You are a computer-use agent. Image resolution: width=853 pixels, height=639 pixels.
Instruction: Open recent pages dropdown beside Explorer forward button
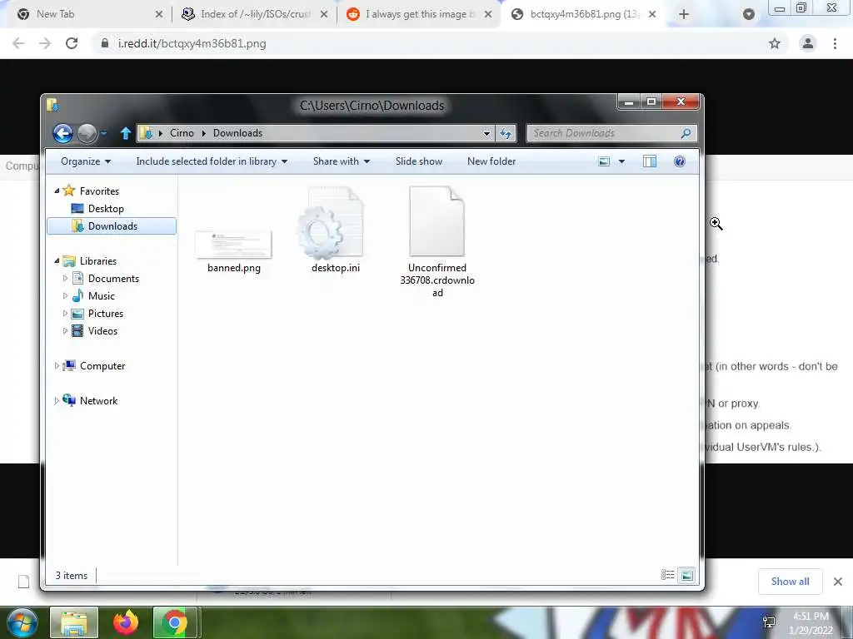(103, 133)
